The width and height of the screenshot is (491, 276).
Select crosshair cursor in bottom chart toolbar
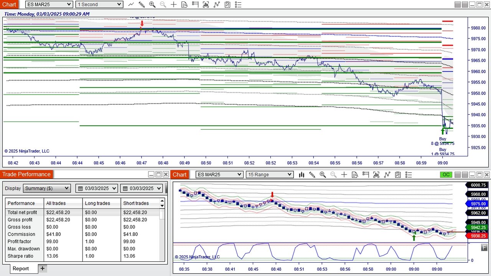344,175
